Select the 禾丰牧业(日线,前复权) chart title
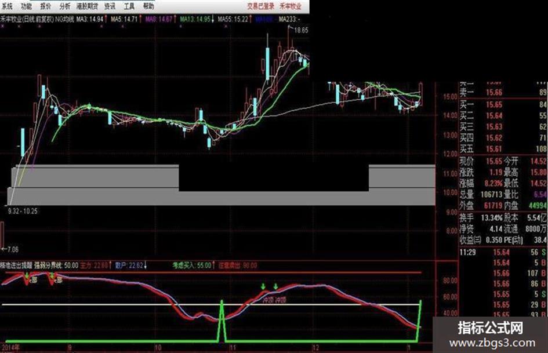 click(x=27, y=19)
